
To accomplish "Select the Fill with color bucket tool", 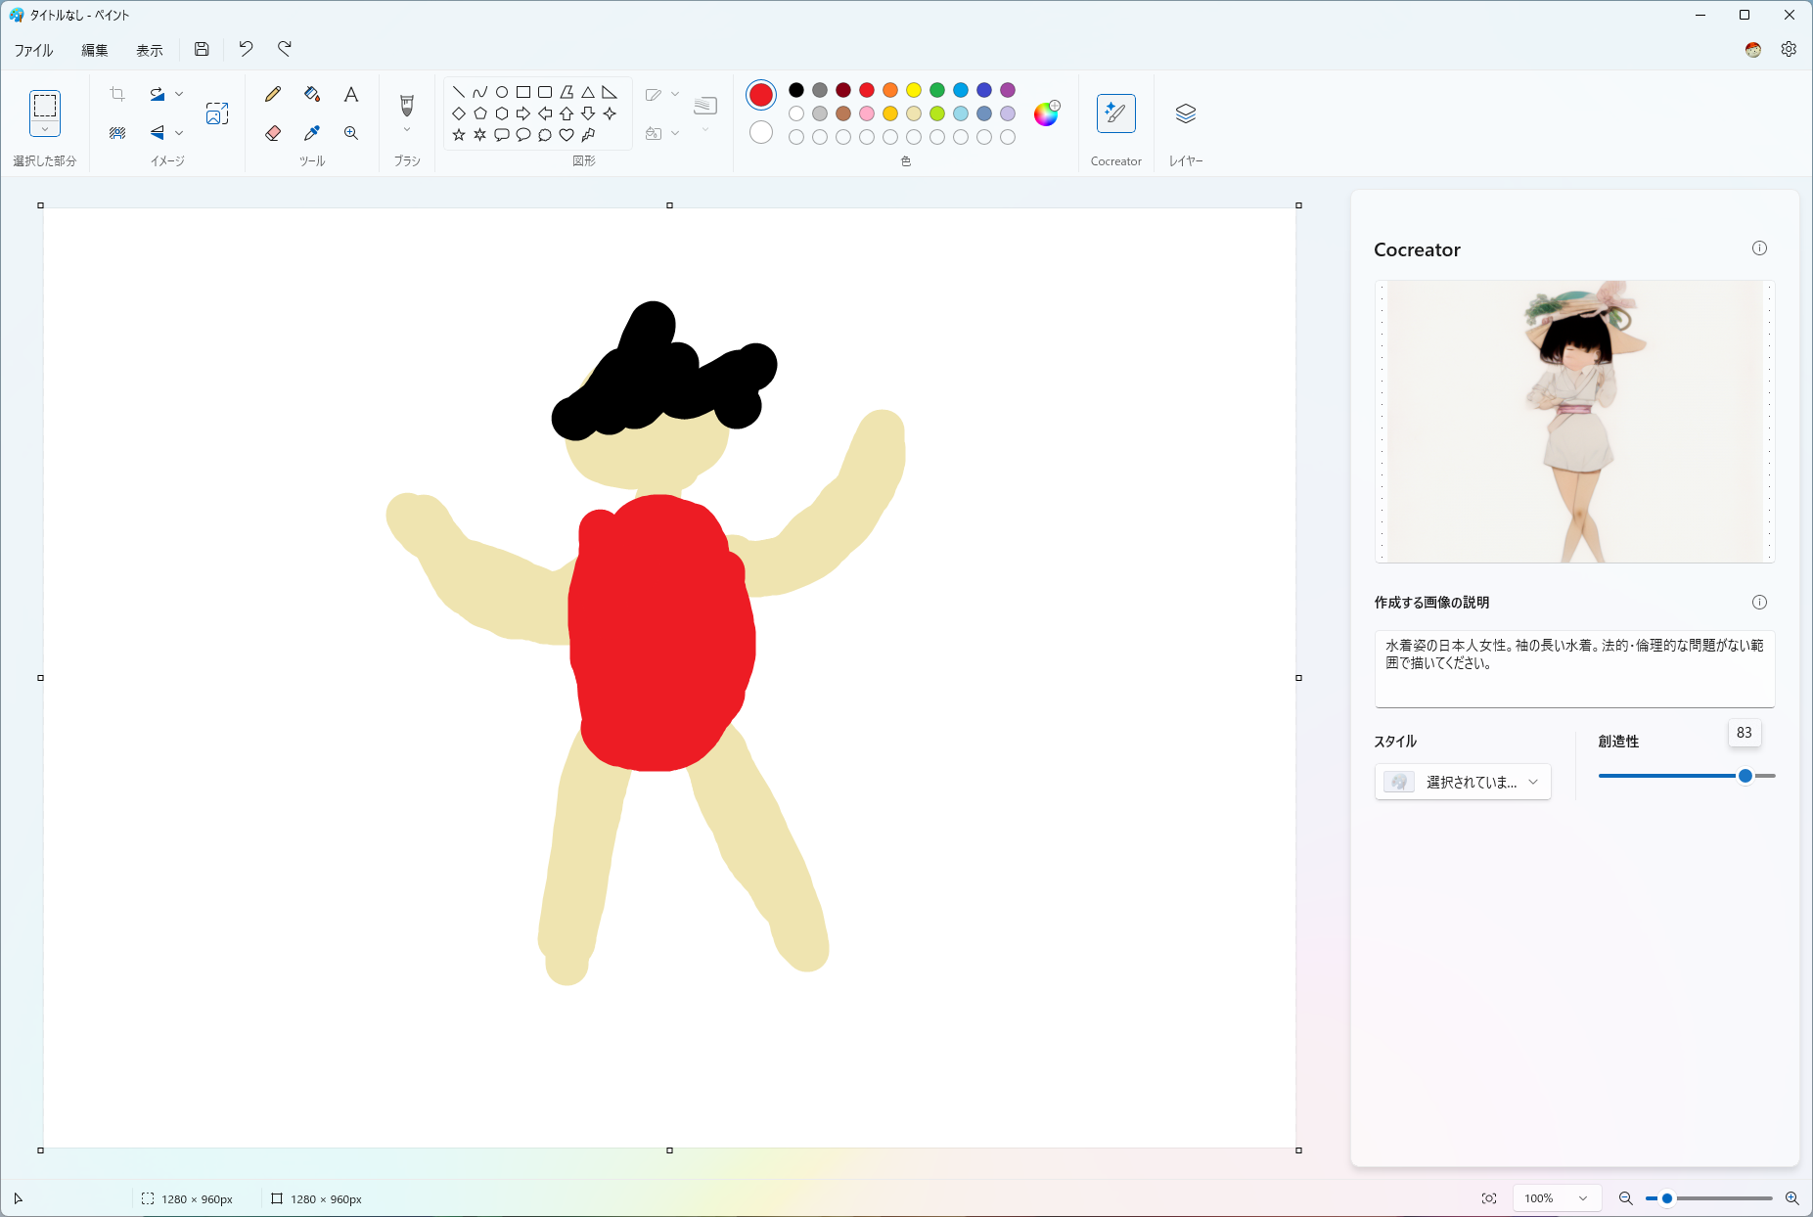I will tap(312, 94).
